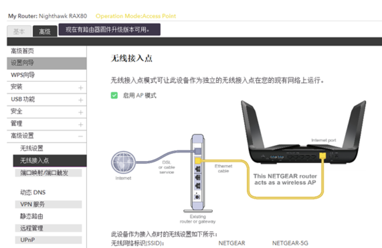Click the firmware upgrade notification banner

pyautogui.click(x=110, y=30)
